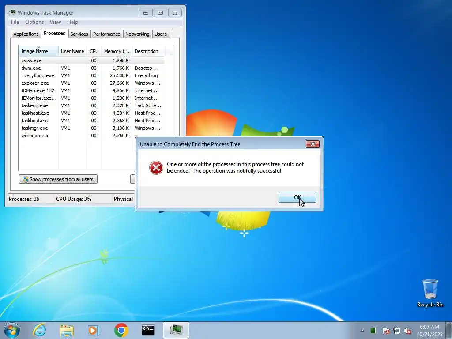
Task: Sort by the Memory column header
Action: pos(117,51)
